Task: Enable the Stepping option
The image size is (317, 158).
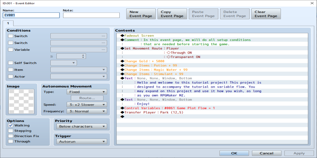Action: pyautogui.click(x=11, y=131)
